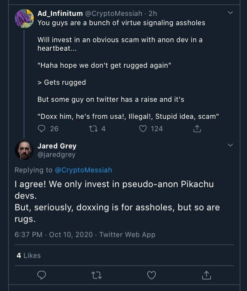Image resolution: width=247 pixels, height=291 pixels.
Task: Like Jared Grey's tweet with the heart icon
Action: tap(151, 275)
